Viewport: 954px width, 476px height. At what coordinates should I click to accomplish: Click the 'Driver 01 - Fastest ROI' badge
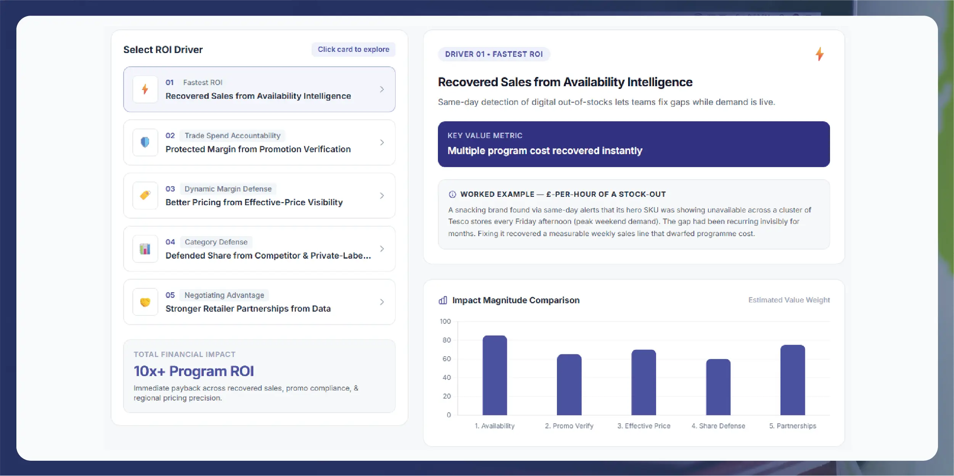pyautogui.click(x=494, y=54)
